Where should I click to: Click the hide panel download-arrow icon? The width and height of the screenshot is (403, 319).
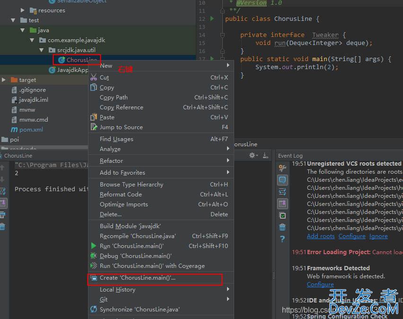265,155
